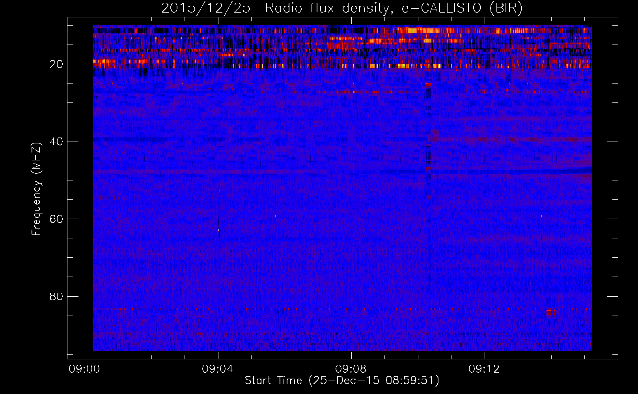Screen dimensions: 638x394
Task: Click the '60' frequency tick label
Action: tap(57, 219)
